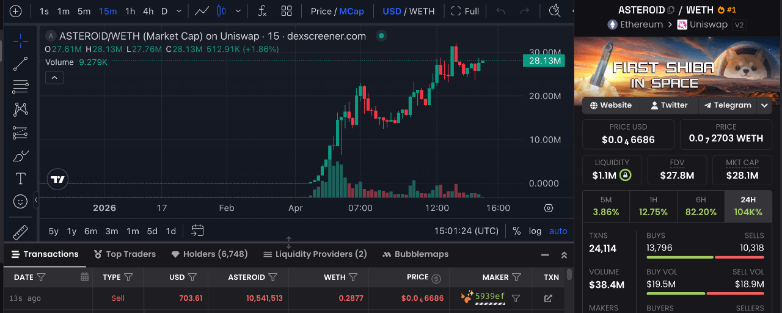Select the pattern drawing tool
This screenshot has width=782, height=313.
[20, 109]
